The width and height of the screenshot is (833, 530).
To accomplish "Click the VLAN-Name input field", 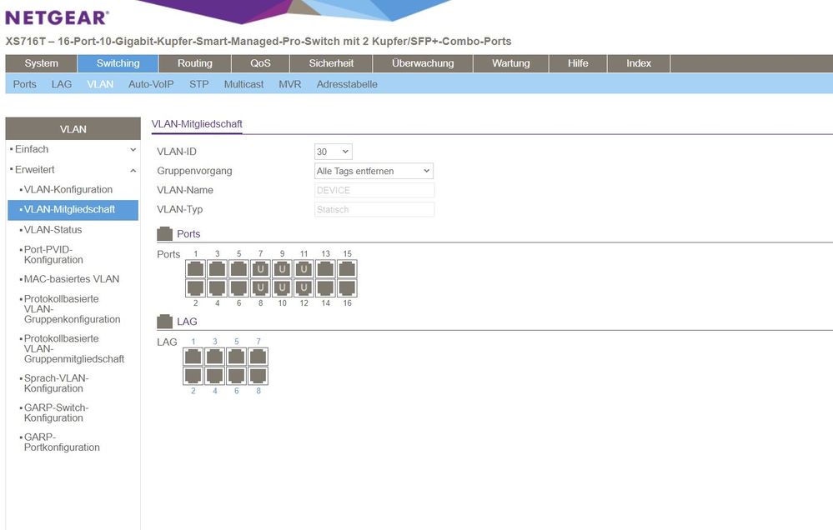I will point(374,190).
